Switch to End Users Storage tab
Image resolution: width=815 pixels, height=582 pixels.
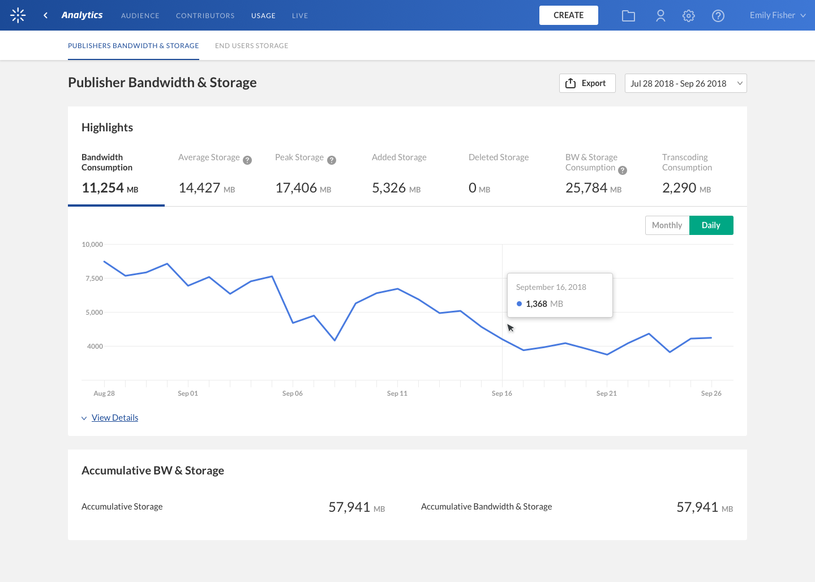pos(251,46)
